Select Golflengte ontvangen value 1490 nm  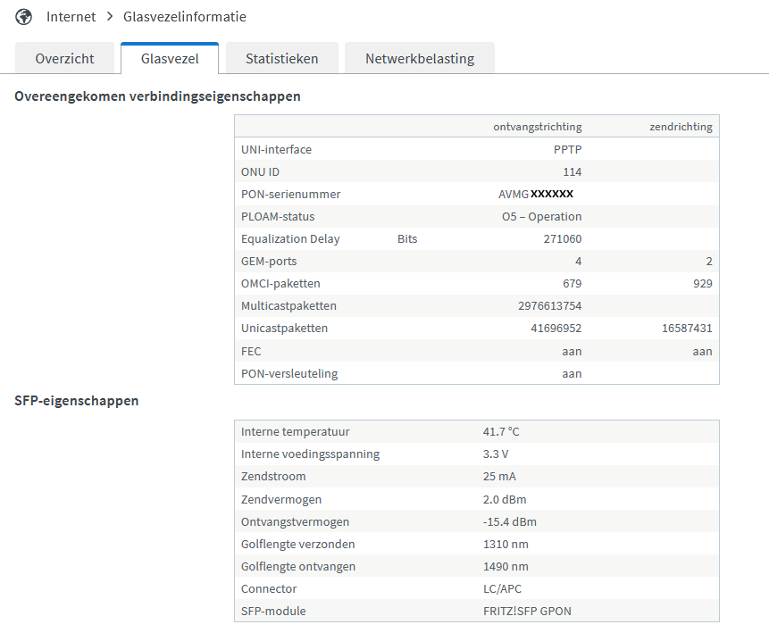(x=506, y=566)
